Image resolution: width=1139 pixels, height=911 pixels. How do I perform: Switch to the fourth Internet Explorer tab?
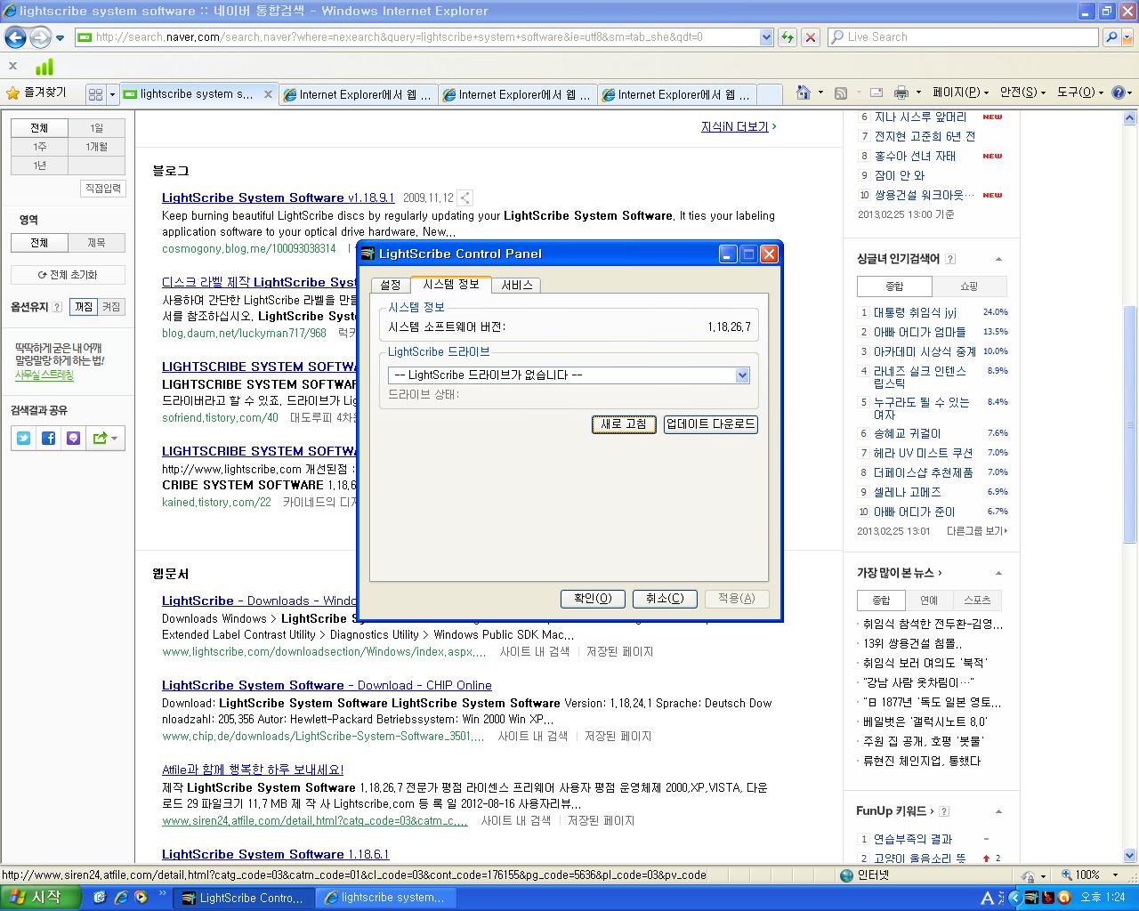(677, 94)
